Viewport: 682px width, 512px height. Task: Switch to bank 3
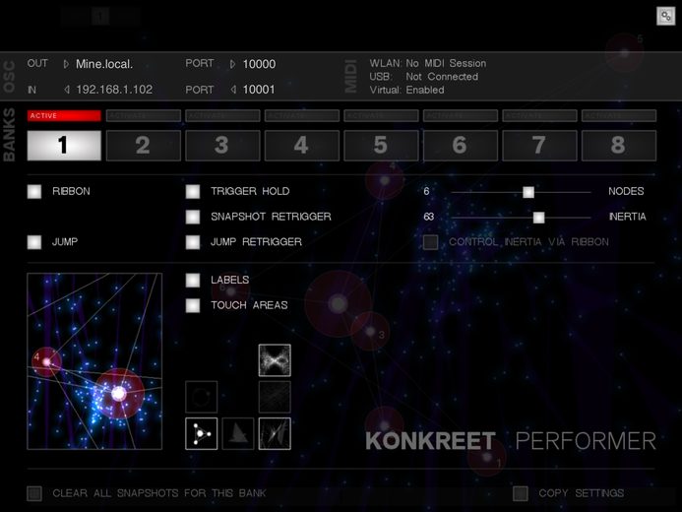(x=222, y=146)
